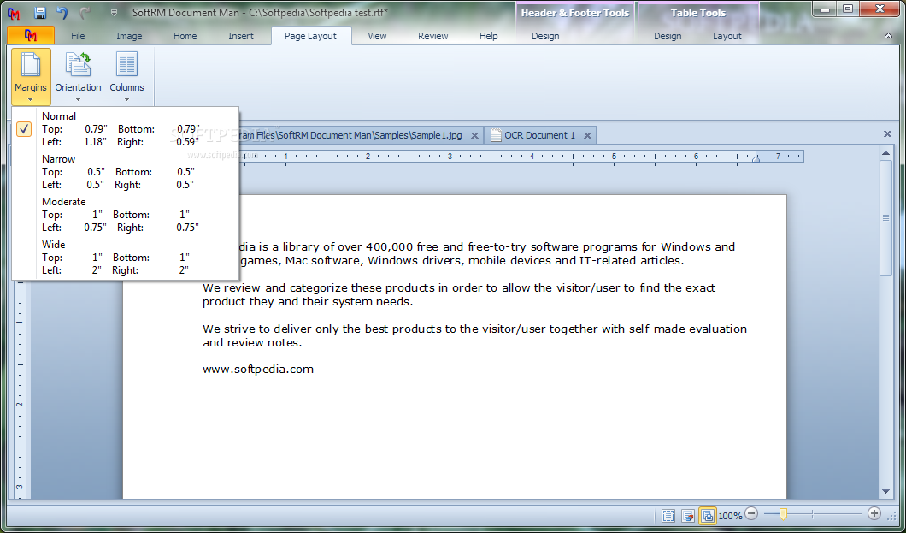Click the line 'product they and their system needs.'

coord(308,301)
